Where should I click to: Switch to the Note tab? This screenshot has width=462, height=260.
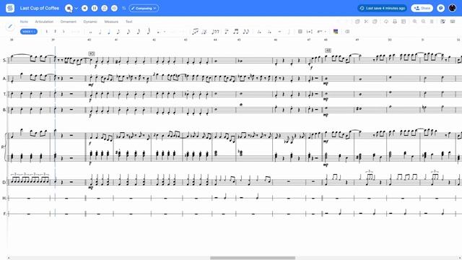pyautogui.click(x=24, y=22)
